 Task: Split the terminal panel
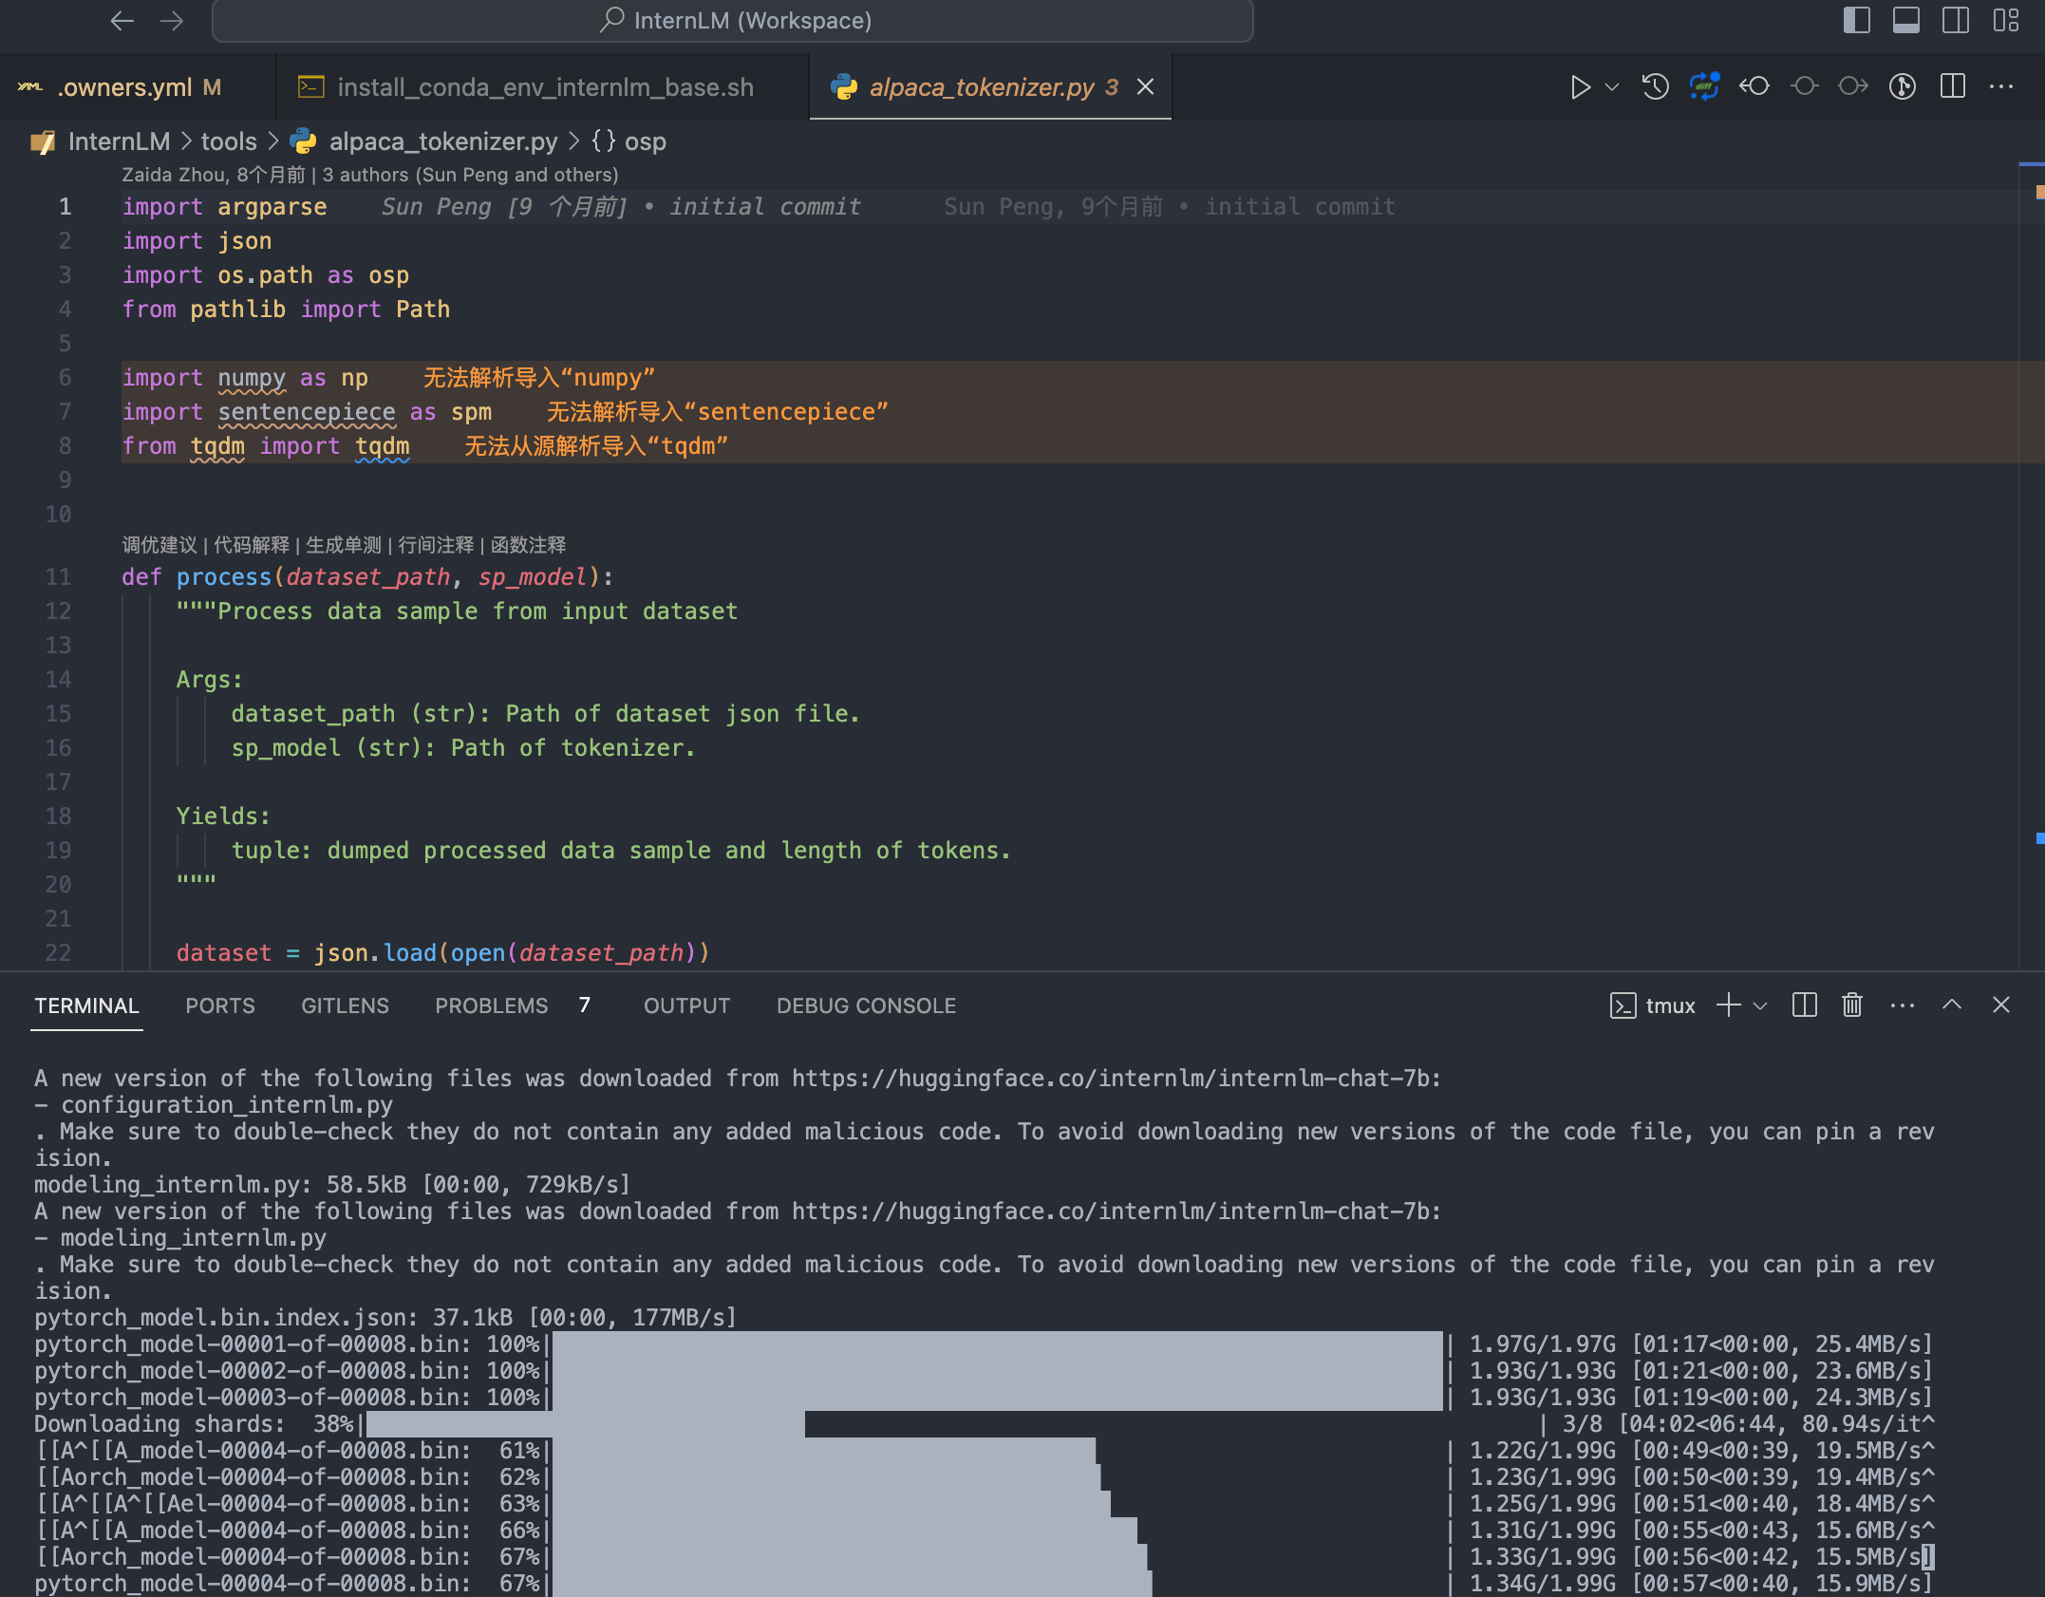click(1804, 1005)
